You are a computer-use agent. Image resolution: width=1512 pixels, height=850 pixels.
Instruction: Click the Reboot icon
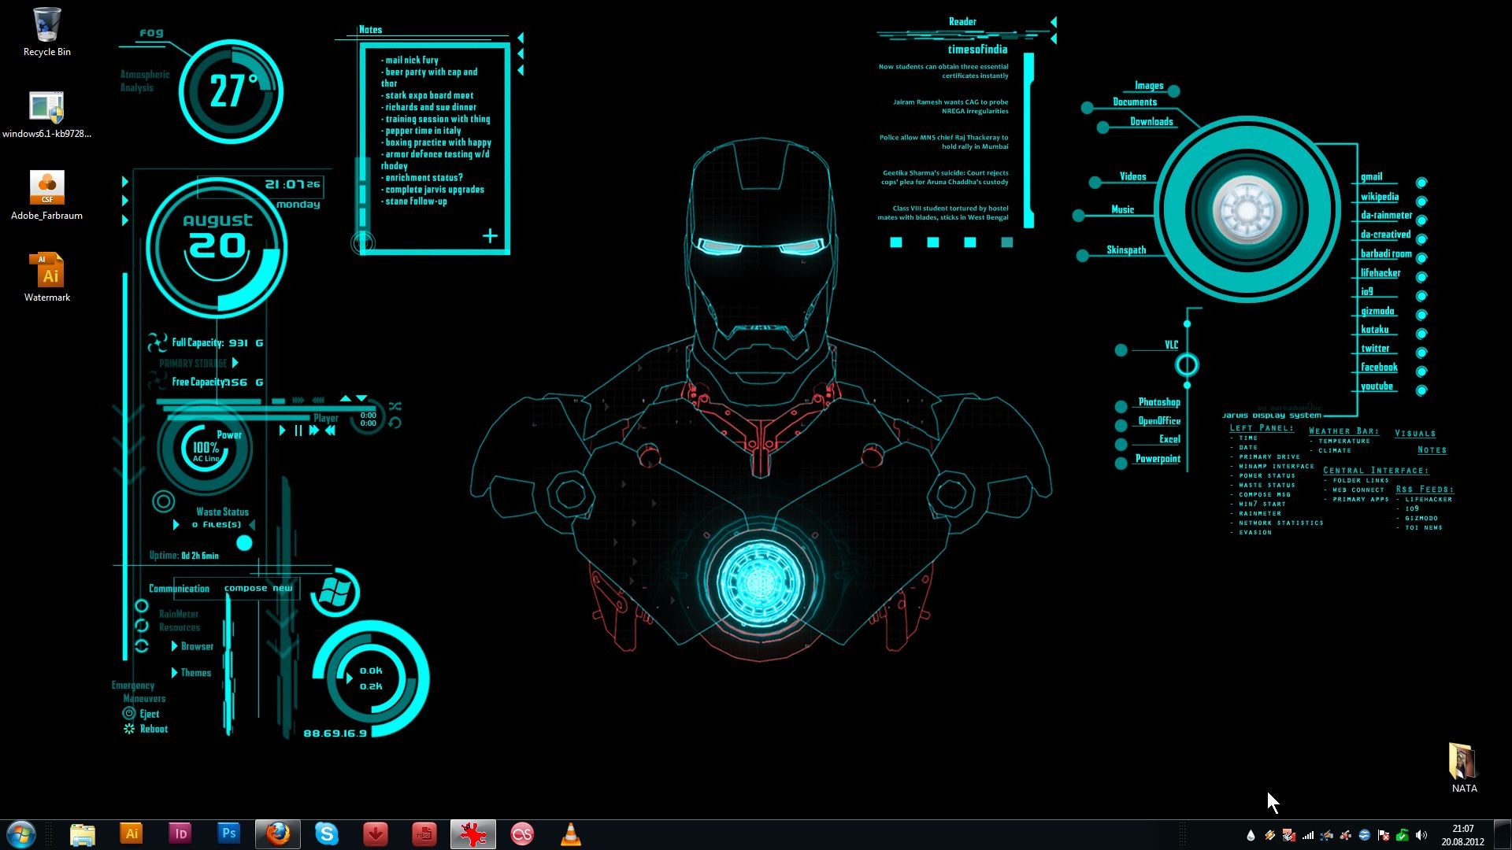pos(128,729)
